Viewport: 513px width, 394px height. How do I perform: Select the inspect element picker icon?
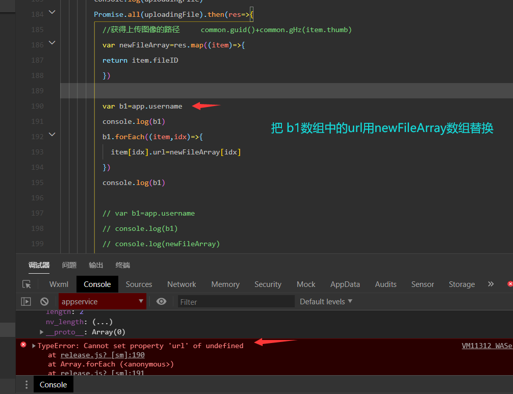coord(27,284)
